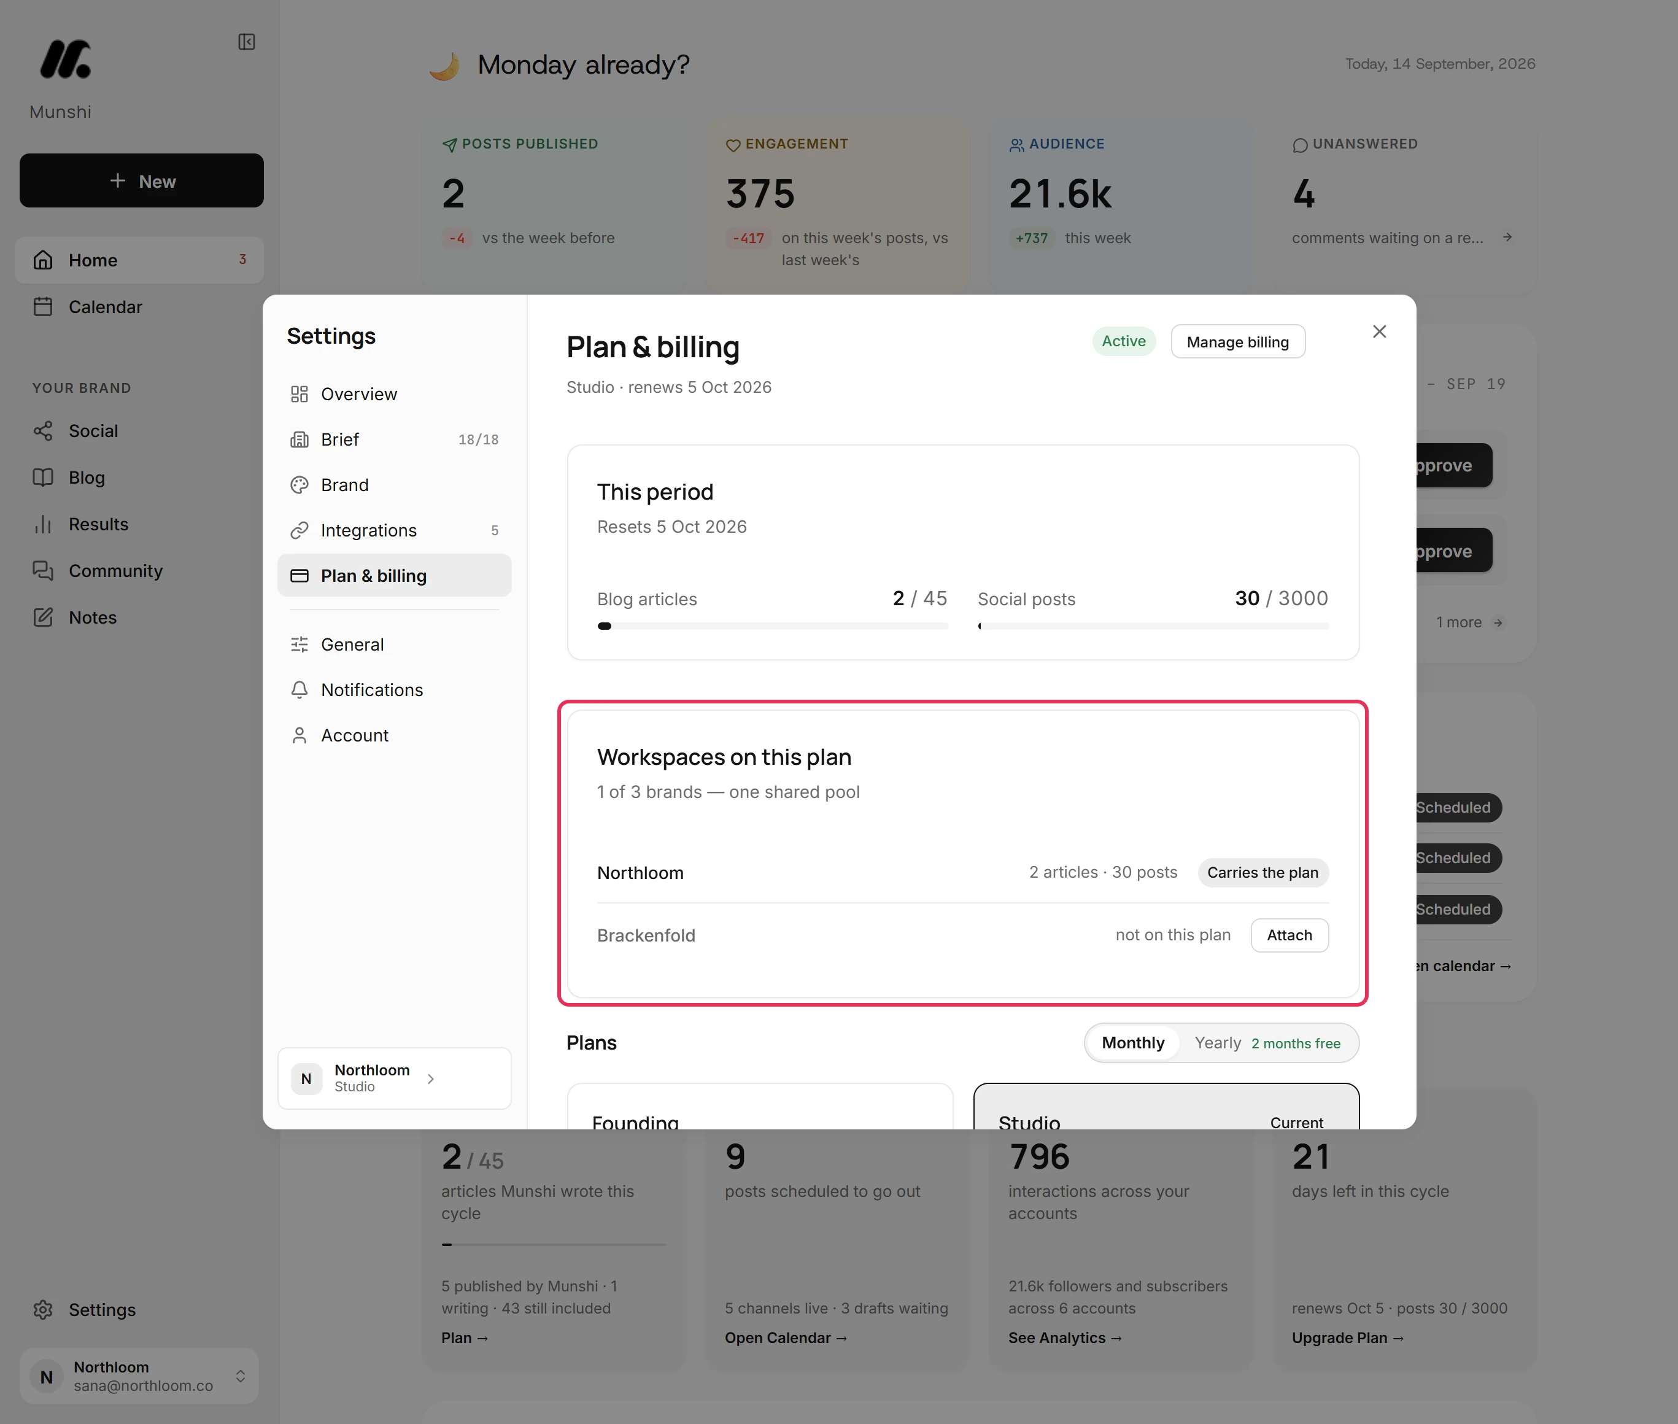Image resolution: width=1678 pixels, height=1424 pixels.
Task: Click the Northloom workspace row name
Action: click(x=640, y=873)
